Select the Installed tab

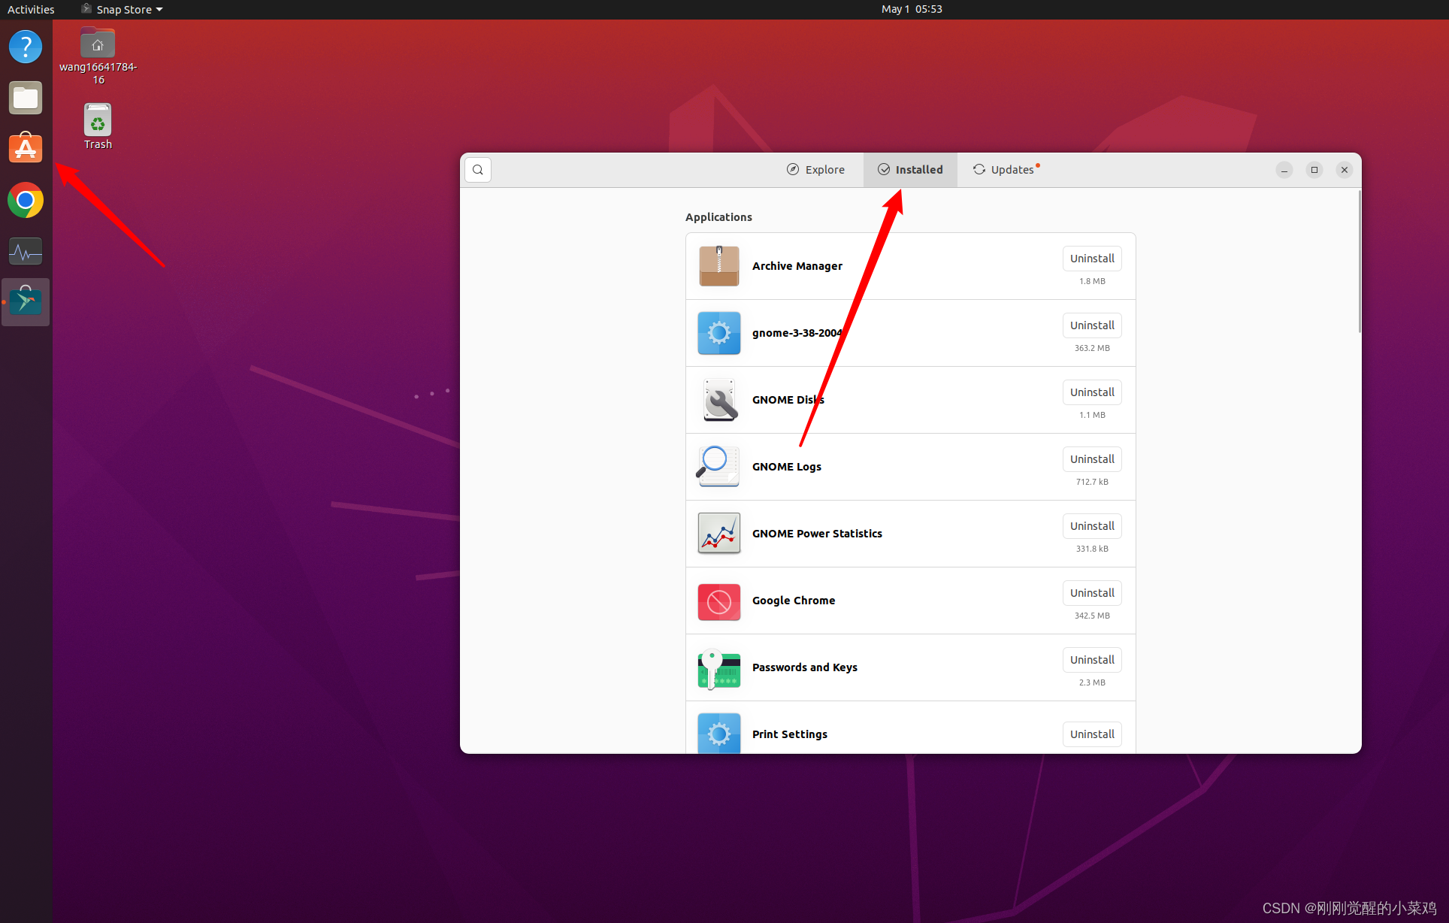(910, 170)
